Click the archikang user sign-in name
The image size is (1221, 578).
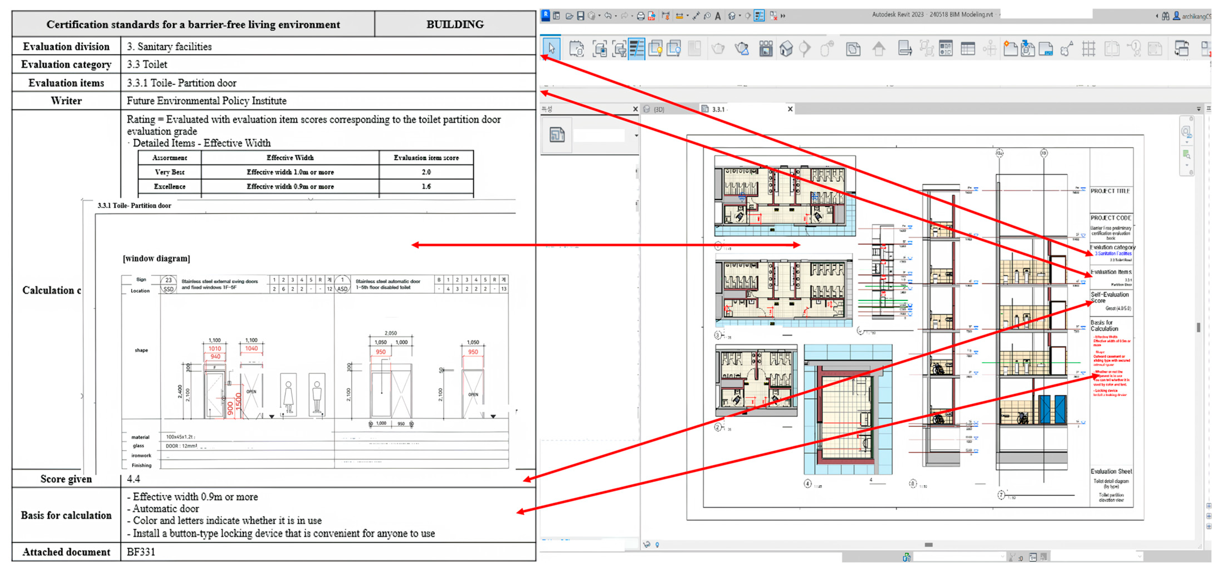(1196, 16)
